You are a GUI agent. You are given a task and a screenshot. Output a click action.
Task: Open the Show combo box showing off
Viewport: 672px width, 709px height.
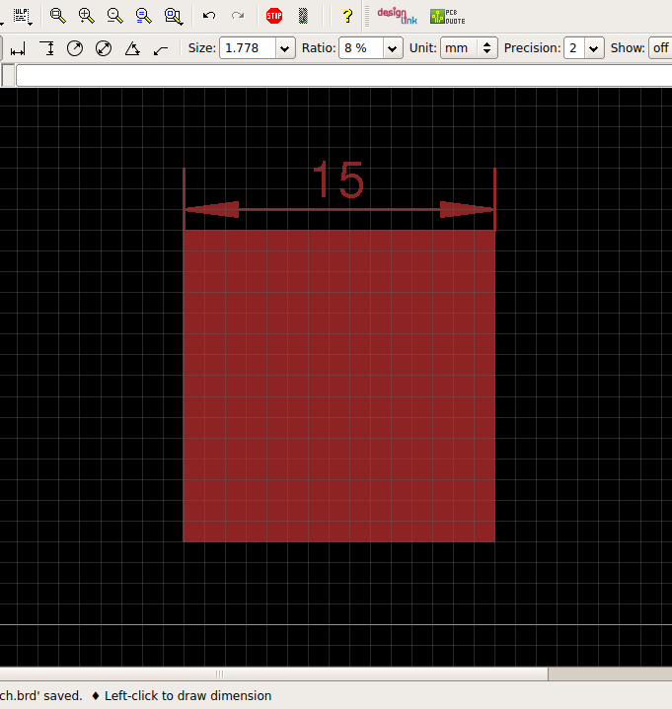point(661,48)
